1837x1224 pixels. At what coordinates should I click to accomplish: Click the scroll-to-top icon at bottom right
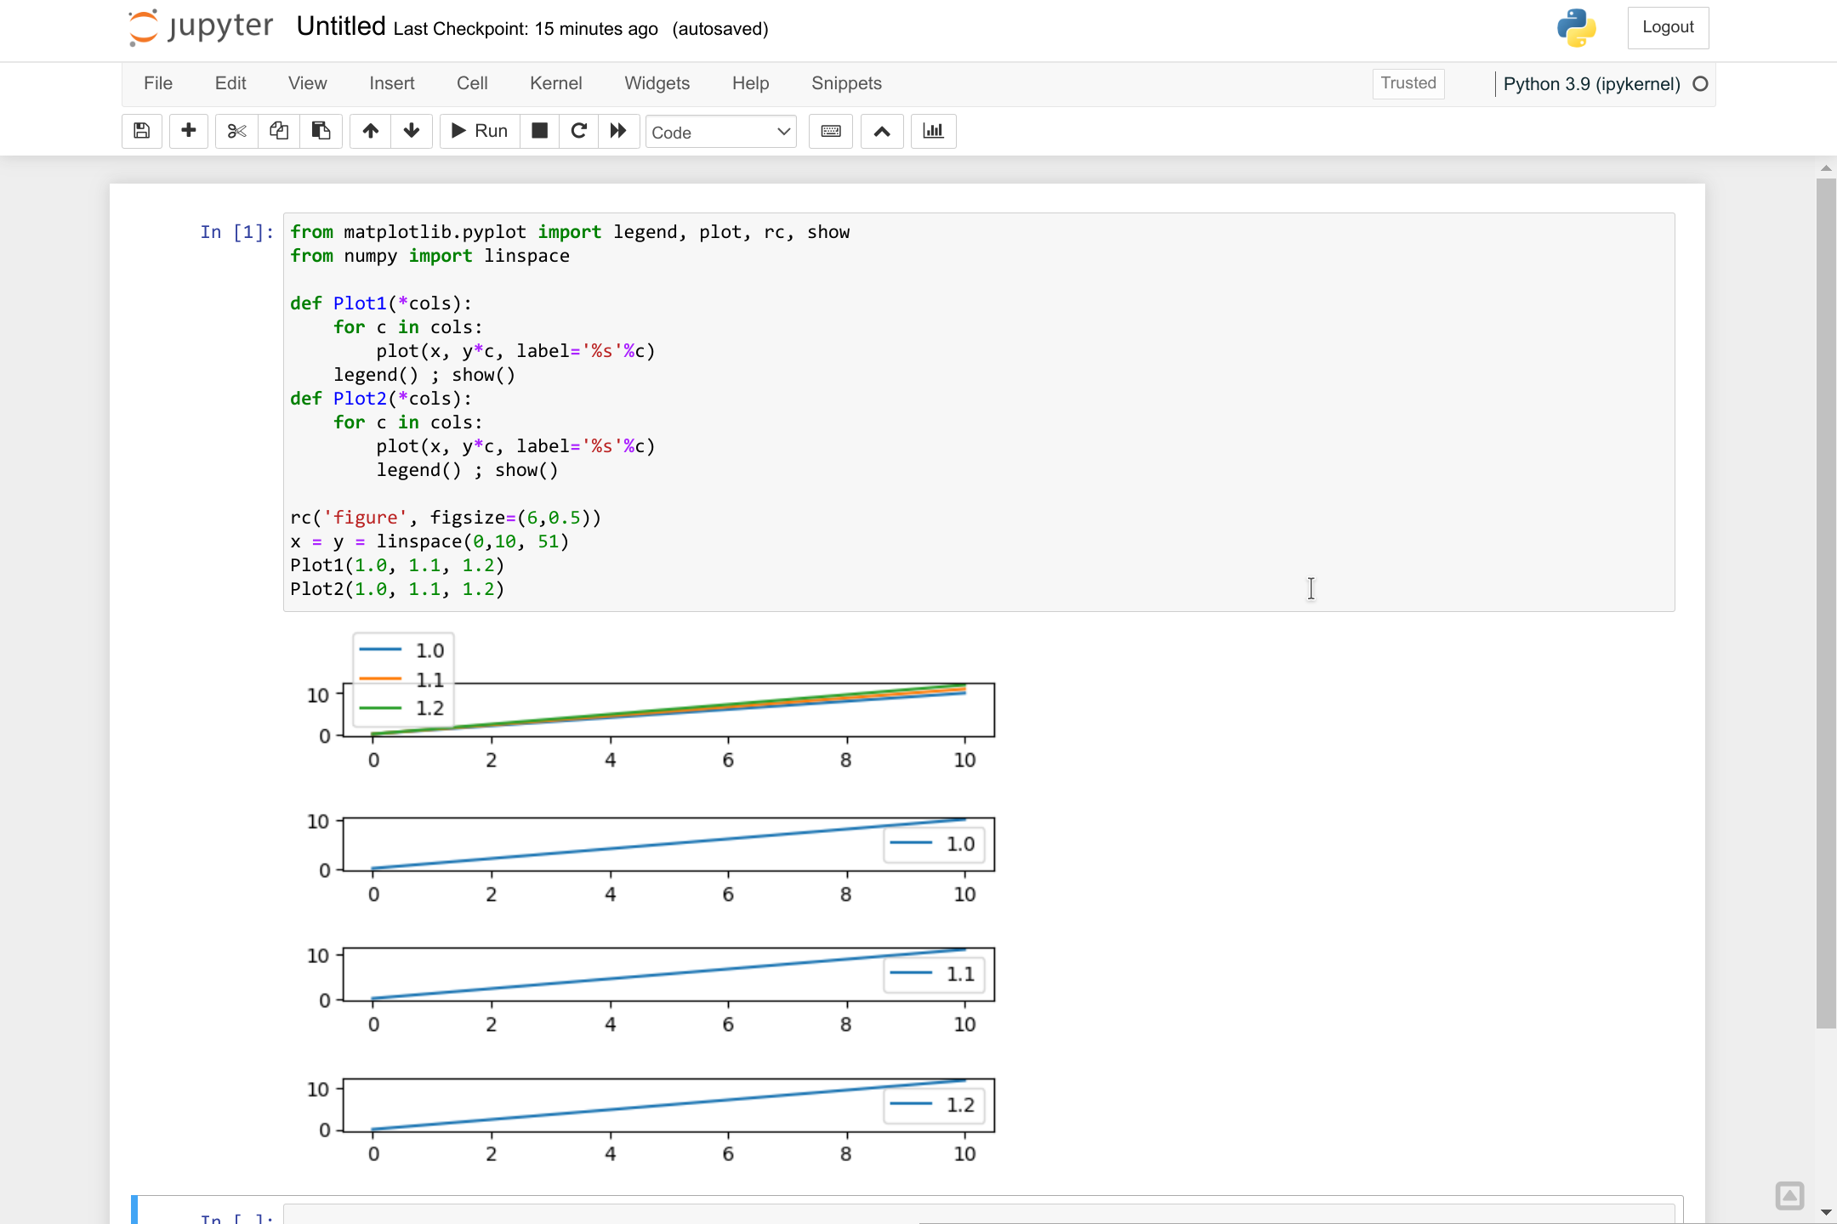pos(1789,1196)
